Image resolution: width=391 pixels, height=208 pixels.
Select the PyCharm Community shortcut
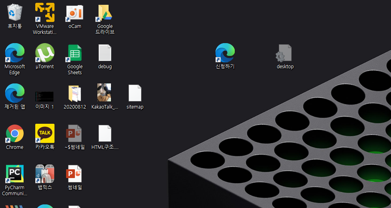15,174
